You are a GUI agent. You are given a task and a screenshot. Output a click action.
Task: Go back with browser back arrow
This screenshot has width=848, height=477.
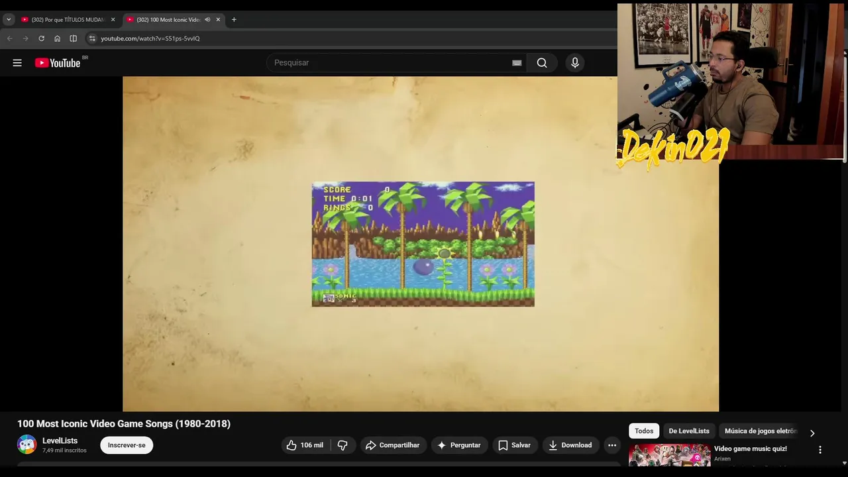(x=9, y=38)
